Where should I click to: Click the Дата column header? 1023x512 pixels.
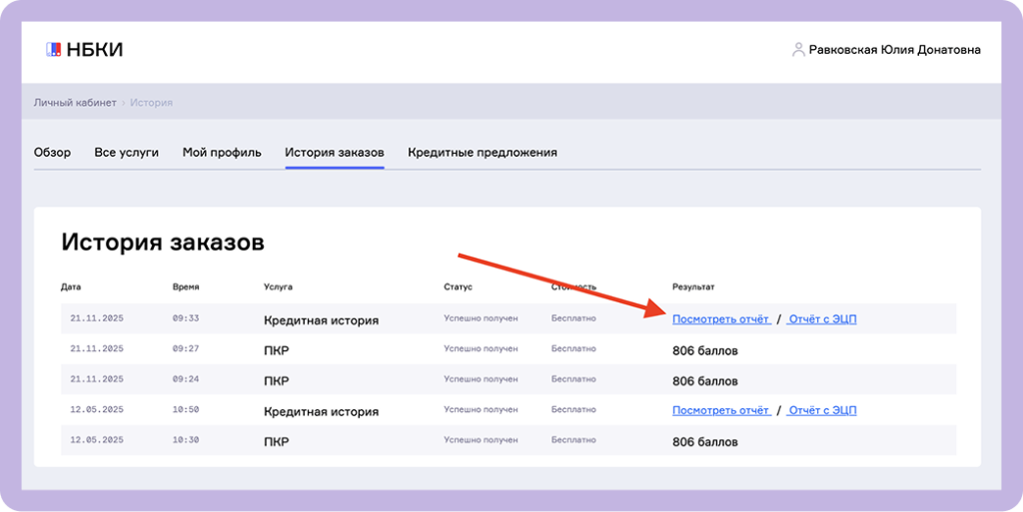(71, 287)
